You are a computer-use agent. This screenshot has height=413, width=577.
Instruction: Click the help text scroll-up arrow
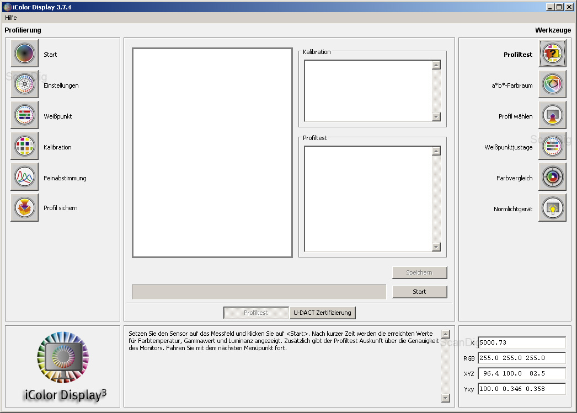point(446,334)
